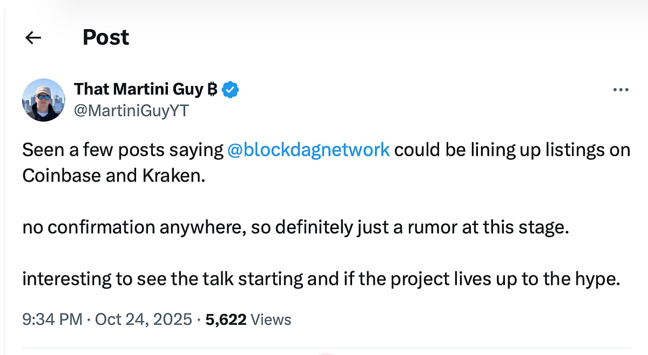Viewport: 648px width, 355px height.
Task: Select the Post header title
Action: tap(105, 37)
